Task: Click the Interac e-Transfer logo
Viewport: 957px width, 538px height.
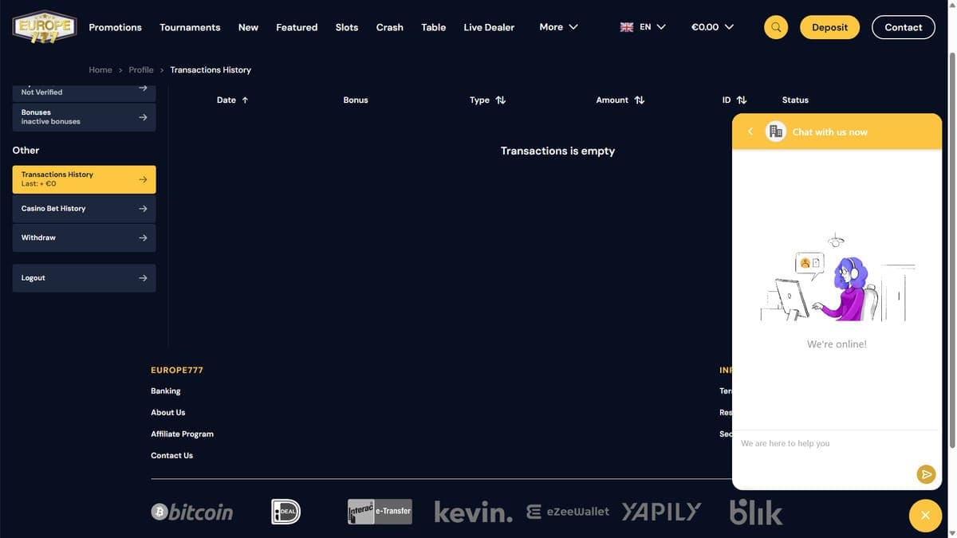Action: click(x=380, y=512)
